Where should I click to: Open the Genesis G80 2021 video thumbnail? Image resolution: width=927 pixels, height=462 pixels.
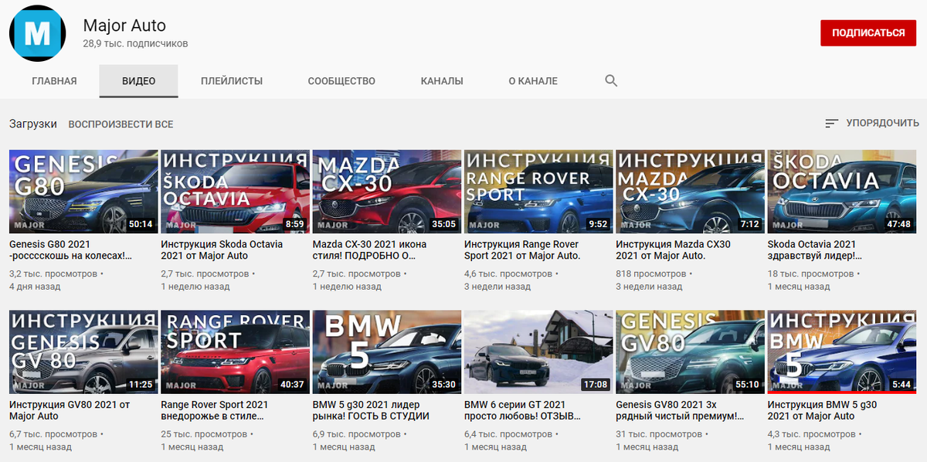click(x=83, y=191)
